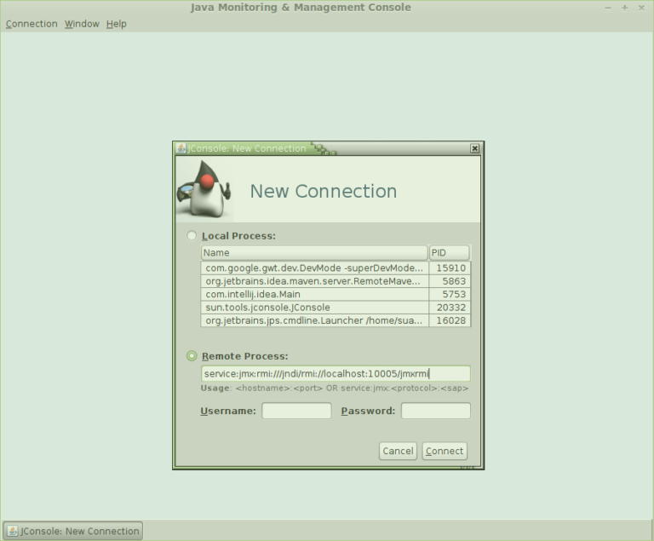Click PID cell 16028
Image resolution: width=654 pixels, height=541 pixels.
pyautogui.click(x=450, y=320)
